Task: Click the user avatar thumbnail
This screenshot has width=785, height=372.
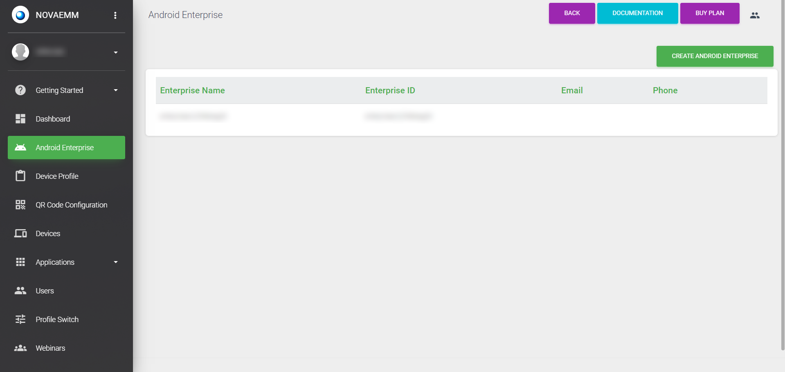Action: click(20, 52)
